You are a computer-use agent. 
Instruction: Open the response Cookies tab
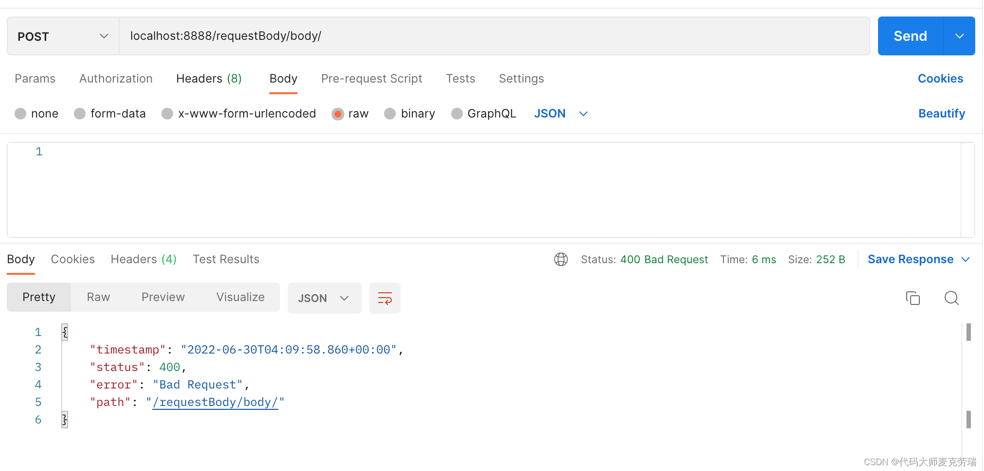pyautogui.click(x=73, y=259)
